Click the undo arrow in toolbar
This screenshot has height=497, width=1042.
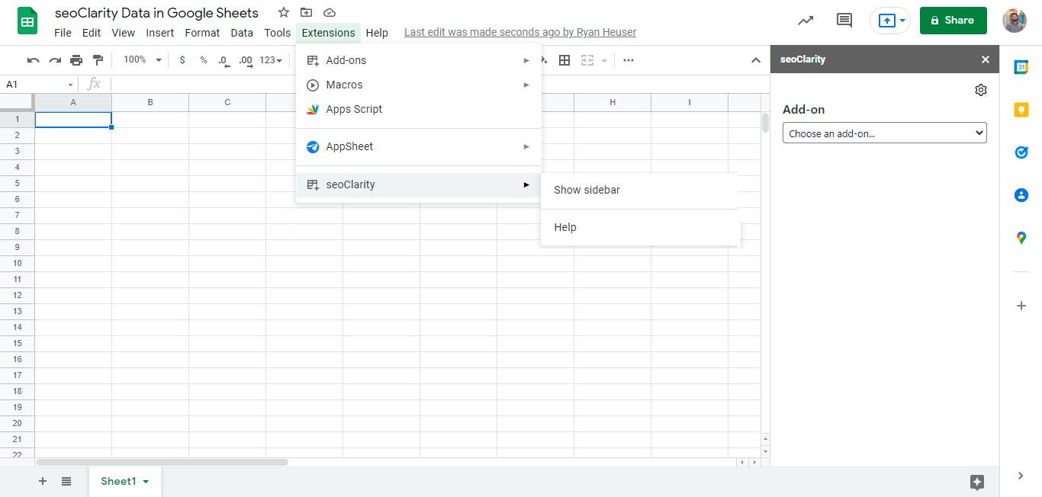coord(33,60)
